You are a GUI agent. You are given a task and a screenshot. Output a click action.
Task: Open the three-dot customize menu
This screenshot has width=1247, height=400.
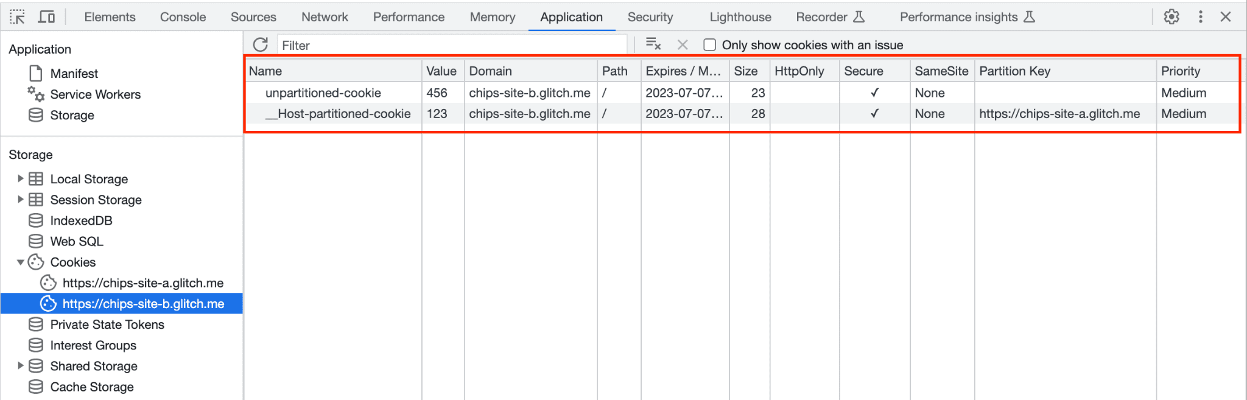(x=1200, y=17)
